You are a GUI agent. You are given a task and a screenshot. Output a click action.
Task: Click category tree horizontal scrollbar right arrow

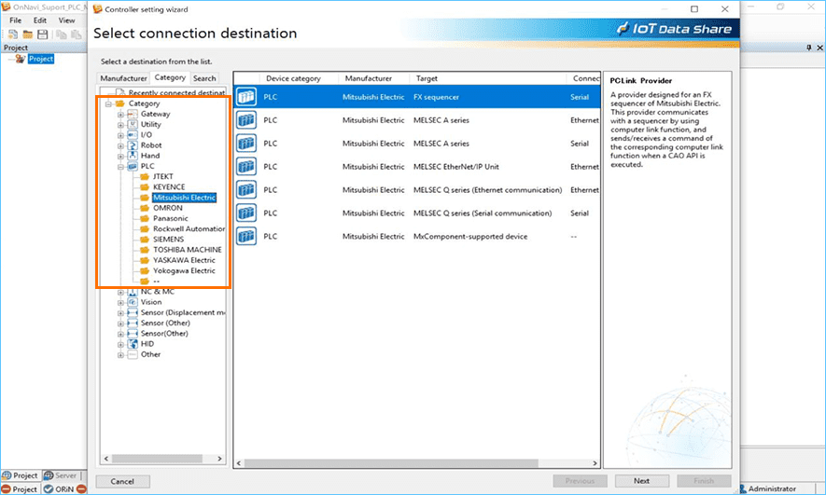(219, 459)
